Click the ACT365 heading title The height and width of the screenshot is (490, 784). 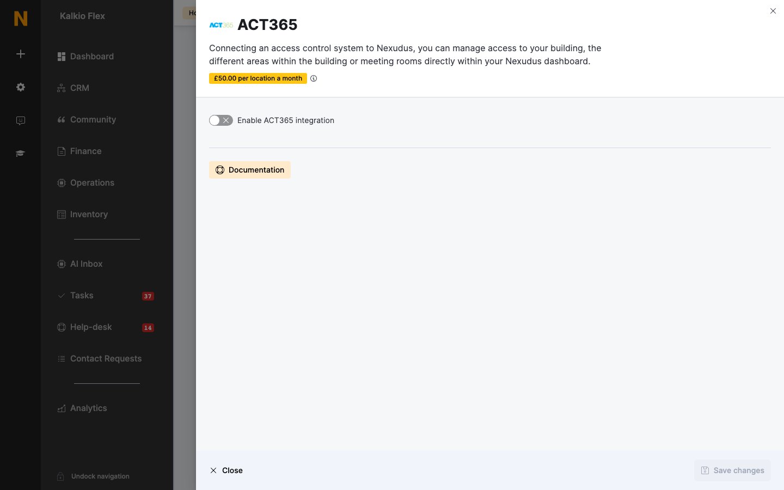click(x=267, y=25)
